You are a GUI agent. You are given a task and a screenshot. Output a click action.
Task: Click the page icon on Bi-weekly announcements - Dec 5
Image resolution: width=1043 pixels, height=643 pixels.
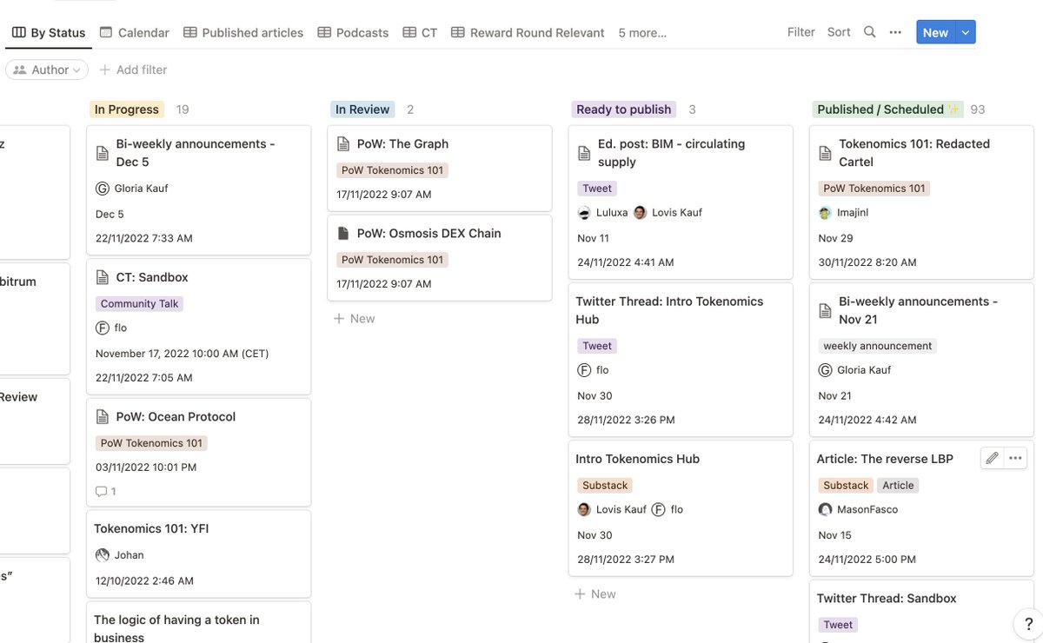tap(102, 153)
